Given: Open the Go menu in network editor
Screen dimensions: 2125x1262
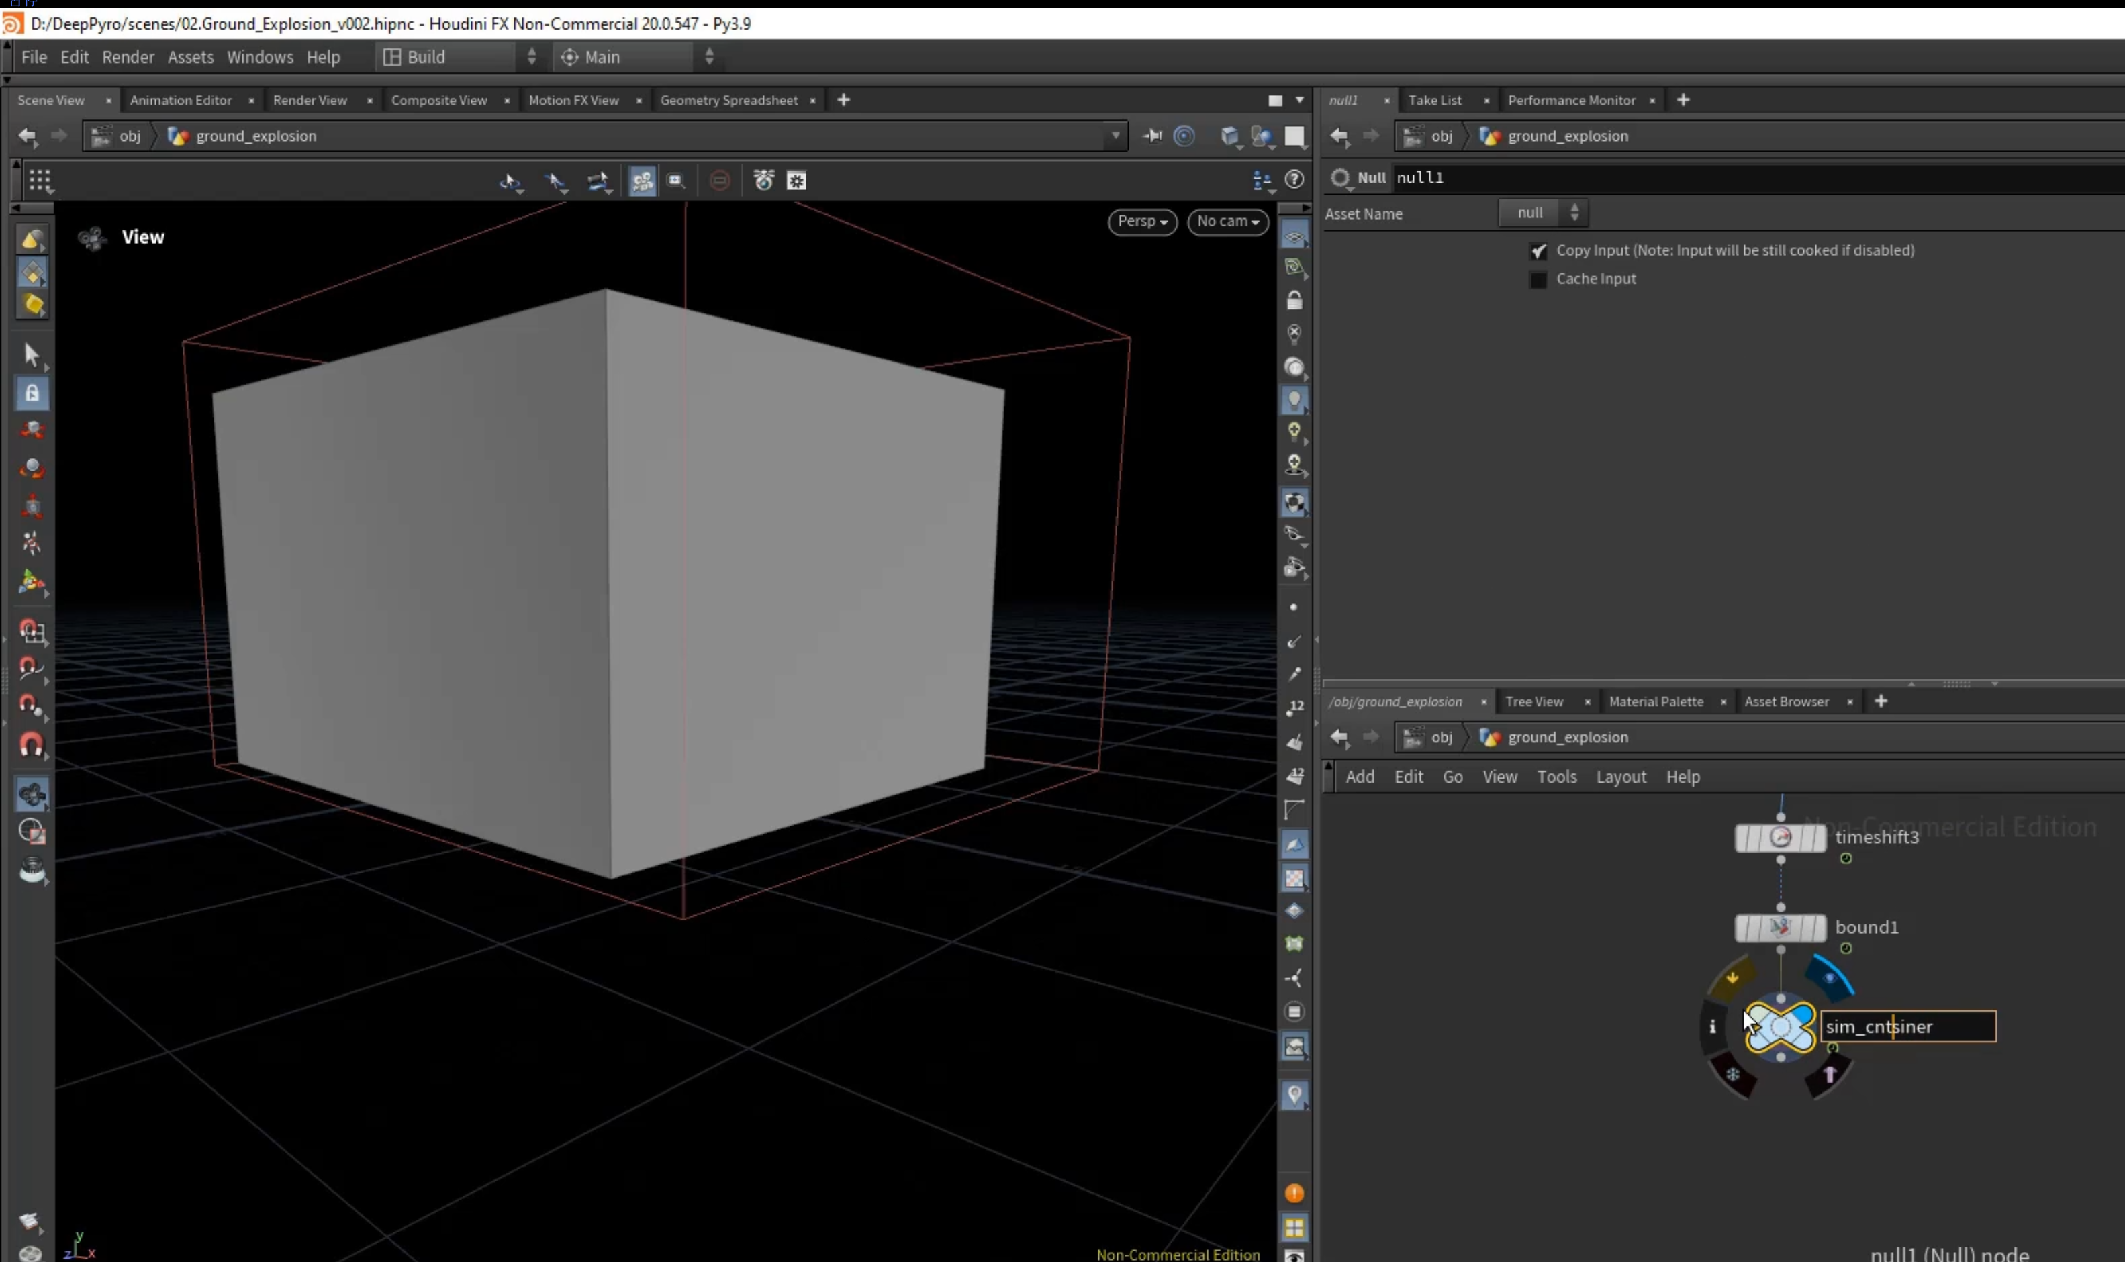Looking at the screenshot, I should click(x=1452, y=777).
